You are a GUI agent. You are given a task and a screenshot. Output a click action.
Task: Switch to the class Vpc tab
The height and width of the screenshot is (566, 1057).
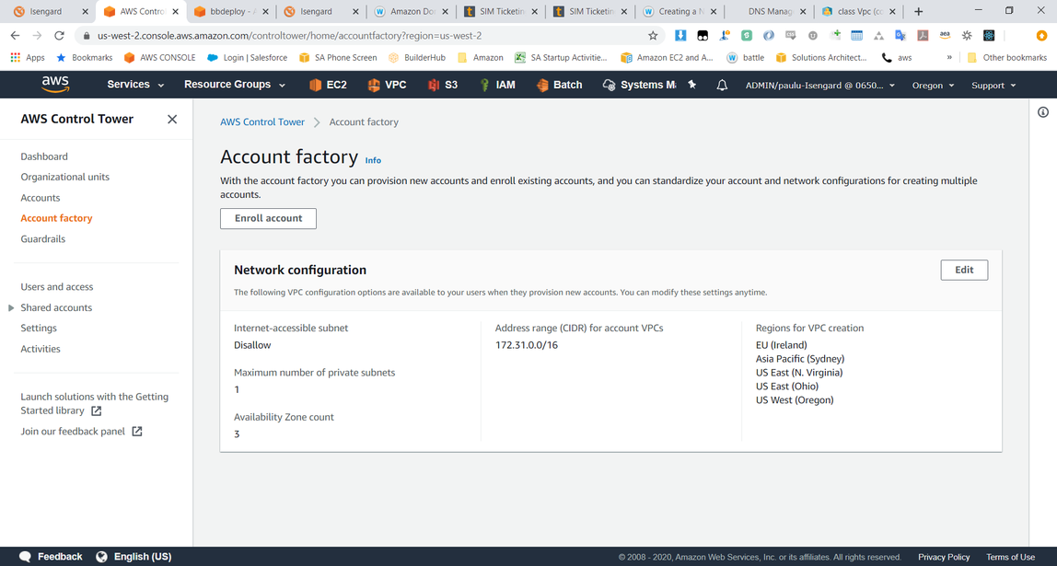pyautogui.click(x=858, y=11)
